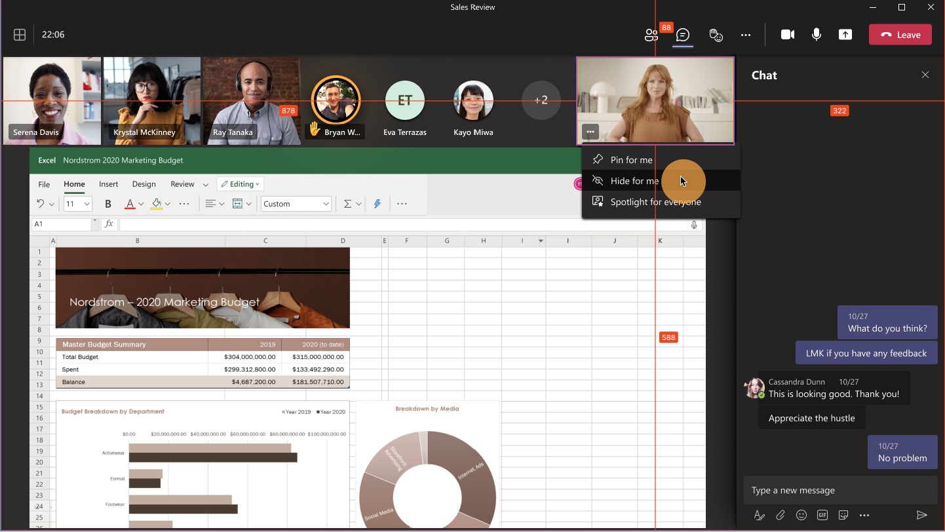Viewport: 945px width, 532px height.
Task: Open the fill color dropdown
Action: (160, 204)
